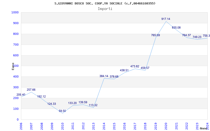Select the 113.32 data label

93,105
